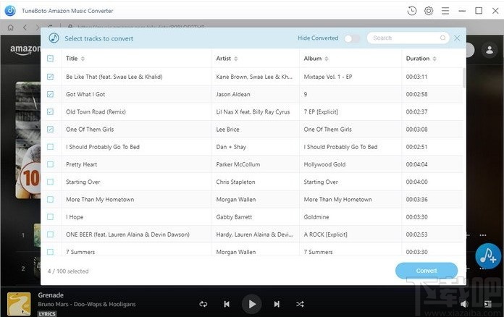Uncheck One Of Them Girls track
This screenshot has height=317, width=504.
coord(51,129)
